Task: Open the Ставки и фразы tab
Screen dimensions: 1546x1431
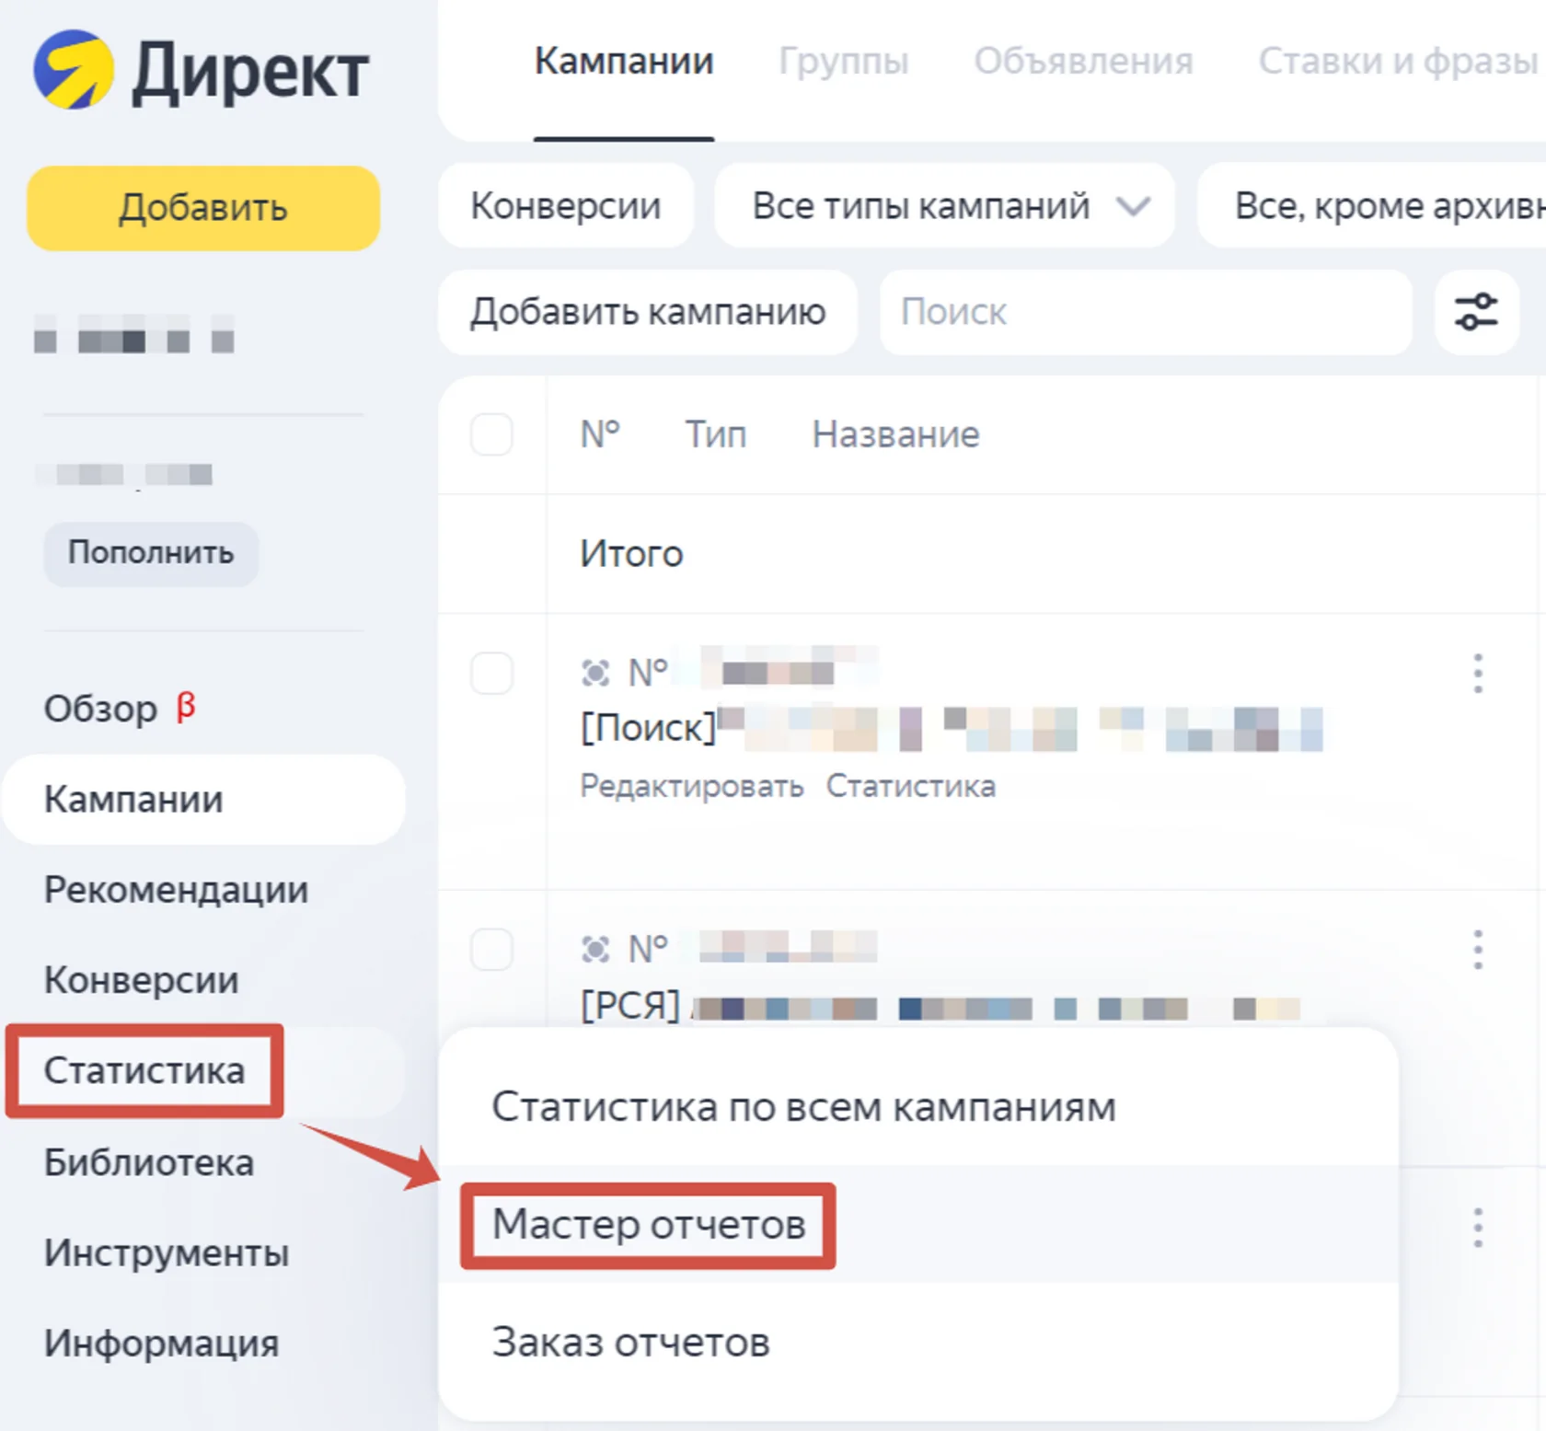Action: (1398, 62)
